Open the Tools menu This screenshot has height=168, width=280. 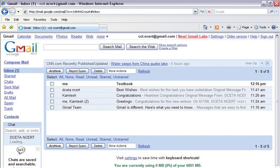(x=54, y=20)
